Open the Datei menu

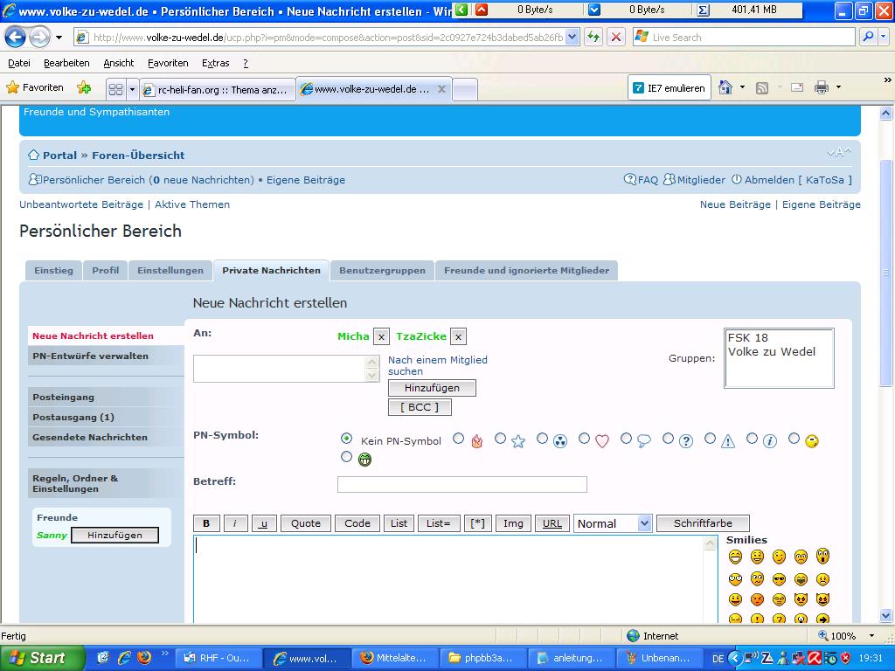point(19,63)
